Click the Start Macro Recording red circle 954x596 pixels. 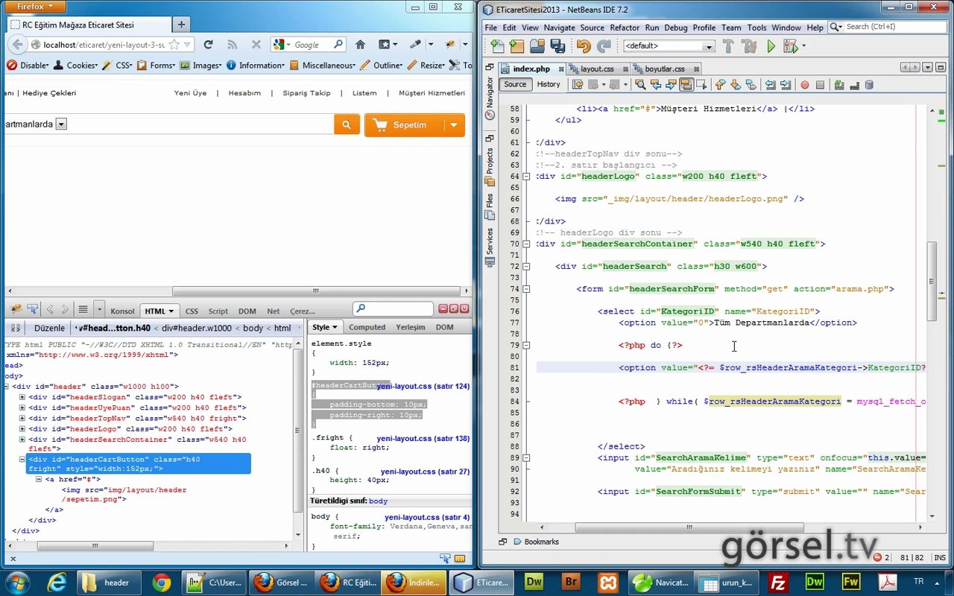[x=805, y=85]
